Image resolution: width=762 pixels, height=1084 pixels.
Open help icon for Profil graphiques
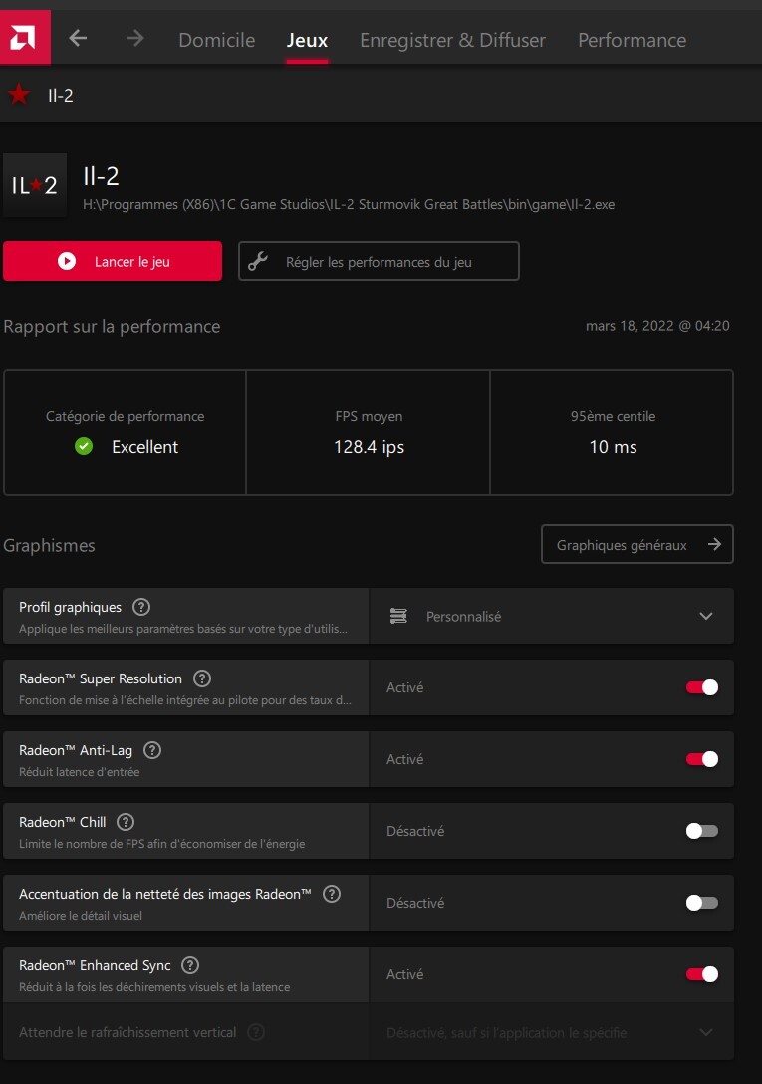coord(141,607)
